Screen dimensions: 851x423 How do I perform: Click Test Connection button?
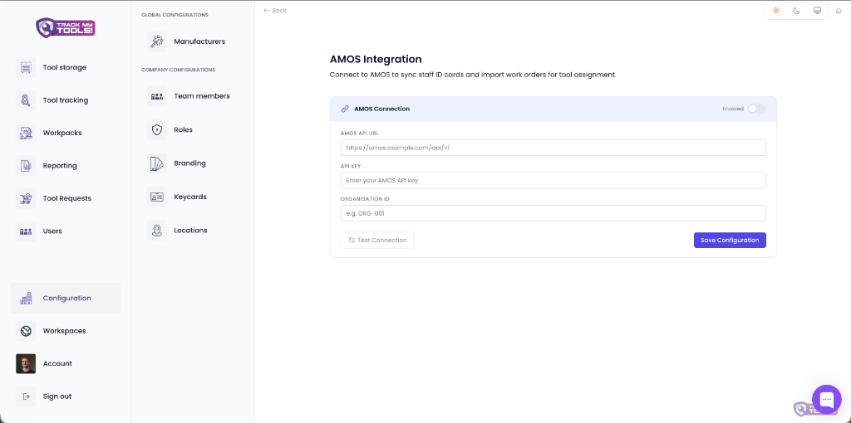(x=377, y=240)
